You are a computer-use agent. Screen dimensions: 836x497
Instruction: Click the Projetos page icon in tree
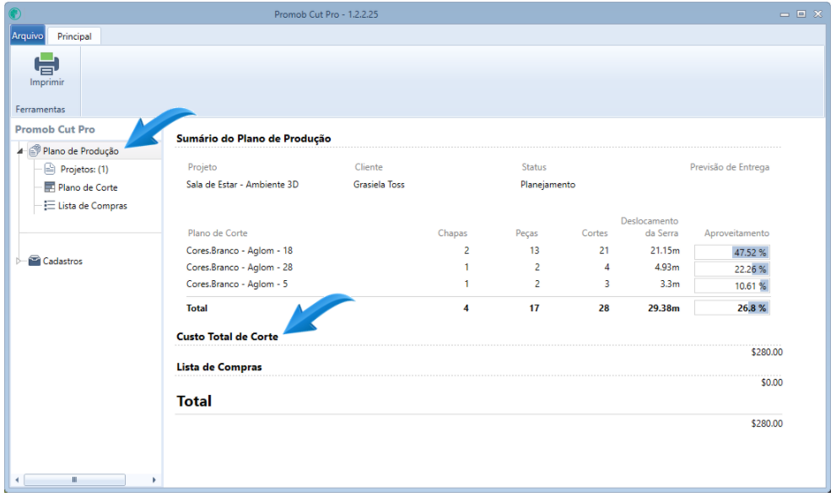pos(50,169)
